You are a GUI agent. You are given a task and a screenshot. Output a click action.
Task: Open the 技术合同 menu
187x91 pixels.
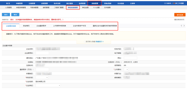[57, 3]
